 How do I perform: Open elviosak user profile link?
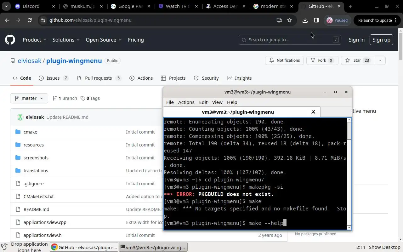(29, 61)
